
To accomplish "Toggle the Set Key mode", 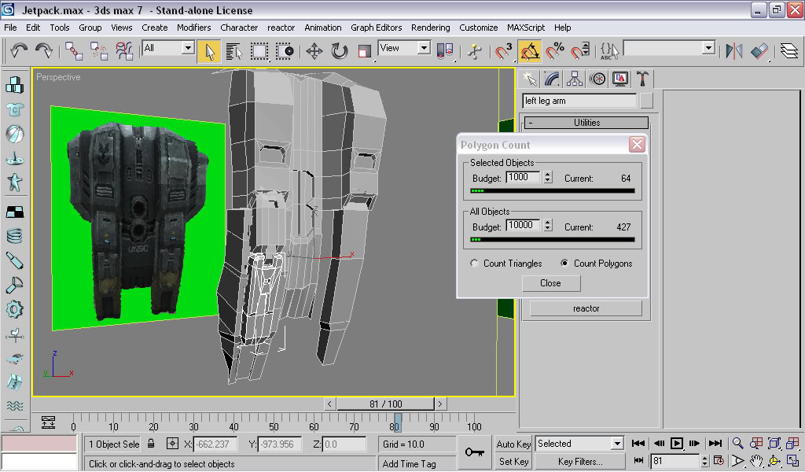I will coord(513,461).
